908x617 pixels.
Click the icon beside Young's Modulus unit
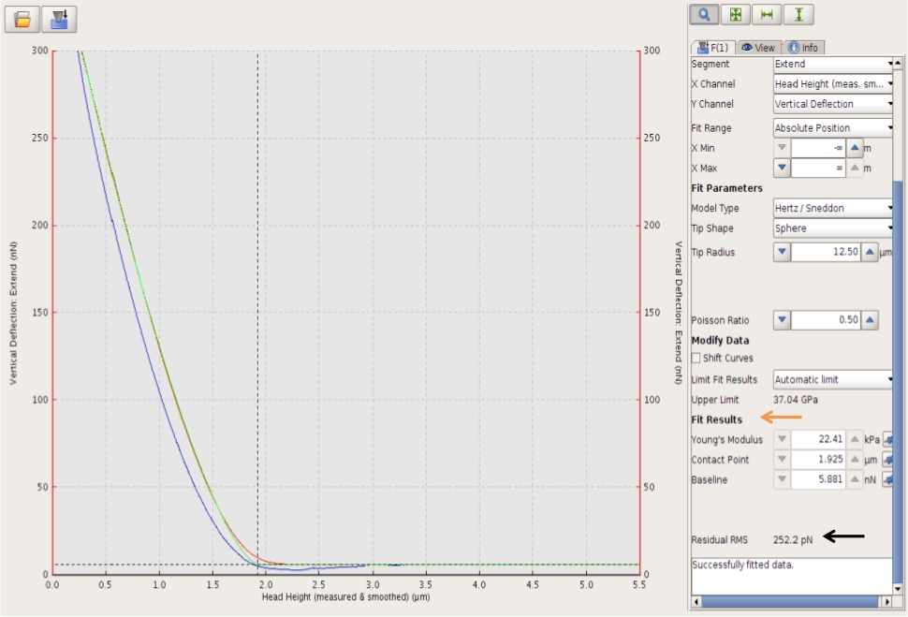887,440
